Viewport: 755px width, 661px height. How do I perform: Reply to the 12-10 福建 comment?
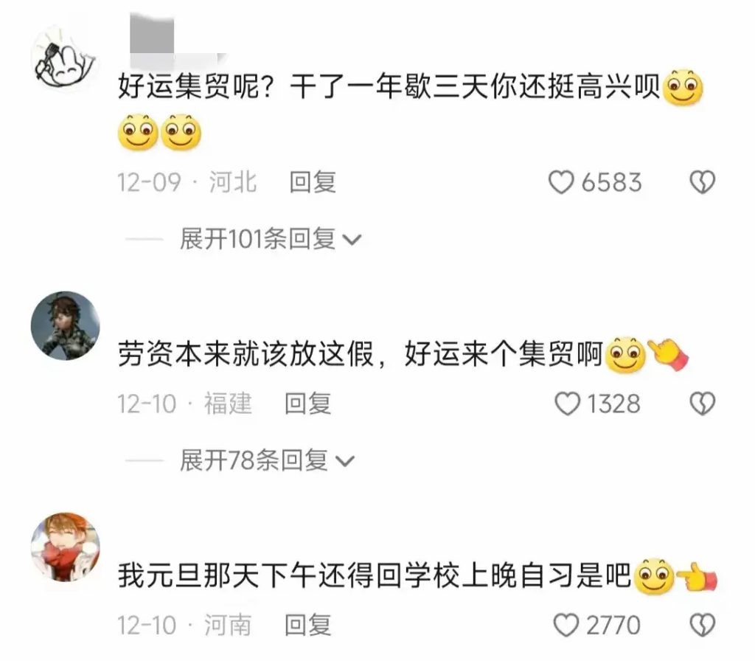(x=308, y=404)
